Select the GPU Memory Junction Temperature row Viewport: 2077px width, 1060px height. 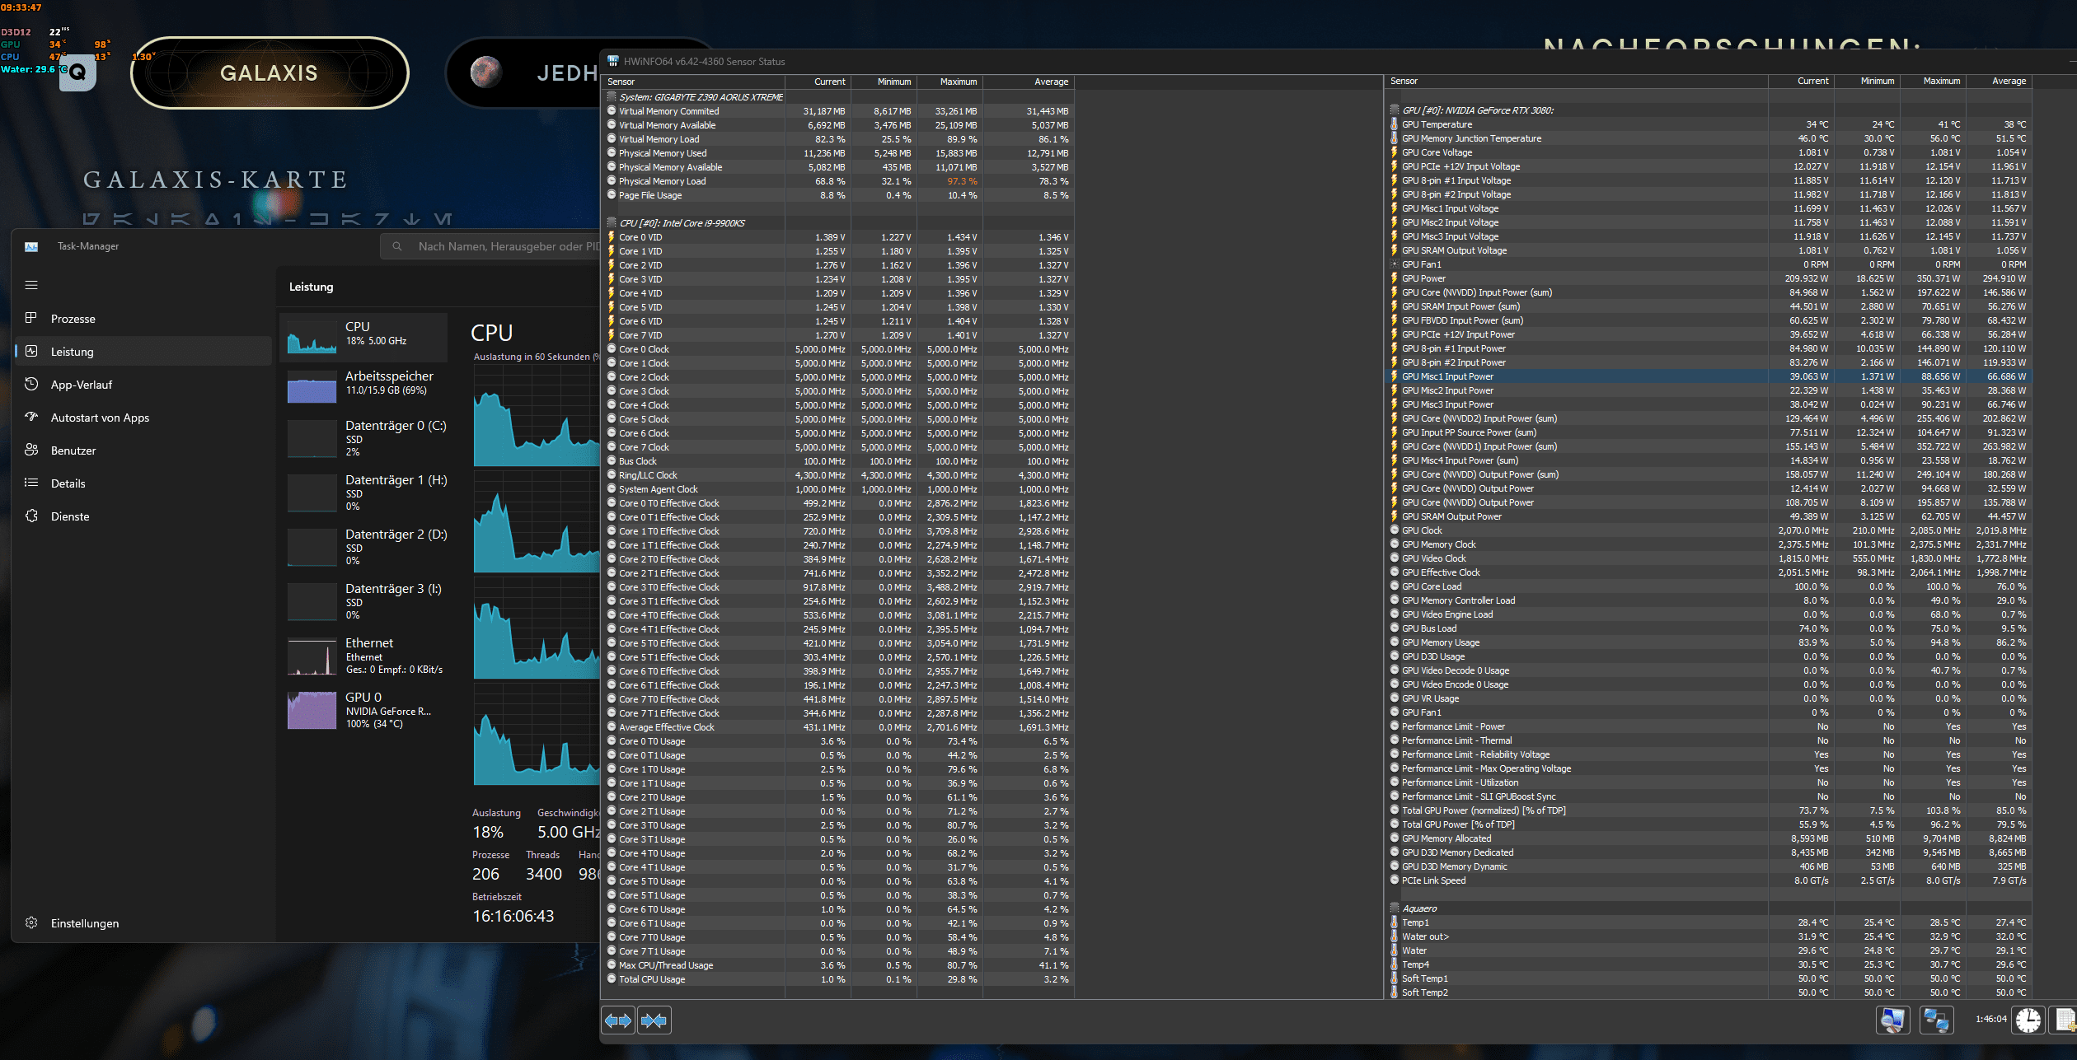click(1709, 138)
